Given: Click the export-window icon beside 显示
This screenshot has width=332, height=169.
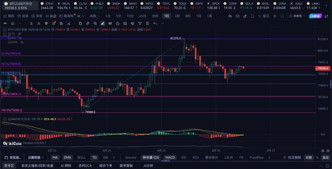Looking at the screenshot, I should [x=252, y=16].
